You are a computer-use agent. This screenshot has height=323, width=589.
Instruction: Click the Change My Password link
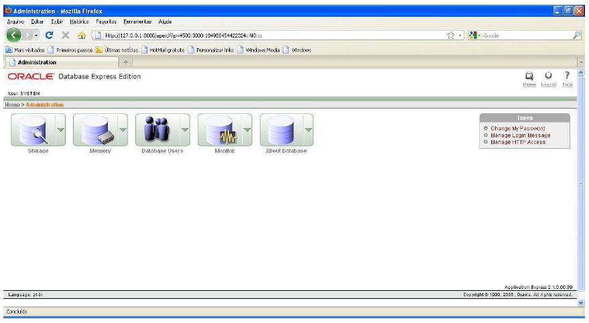[x=517, y=129]
